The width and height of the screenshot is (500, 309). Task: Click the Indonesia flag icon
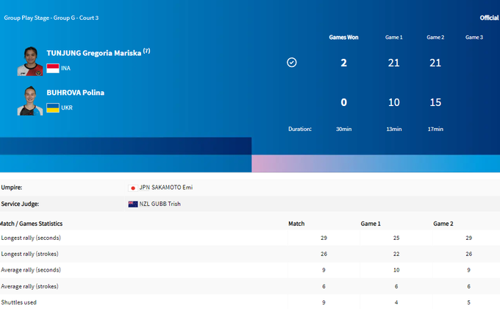click(53, 68)
